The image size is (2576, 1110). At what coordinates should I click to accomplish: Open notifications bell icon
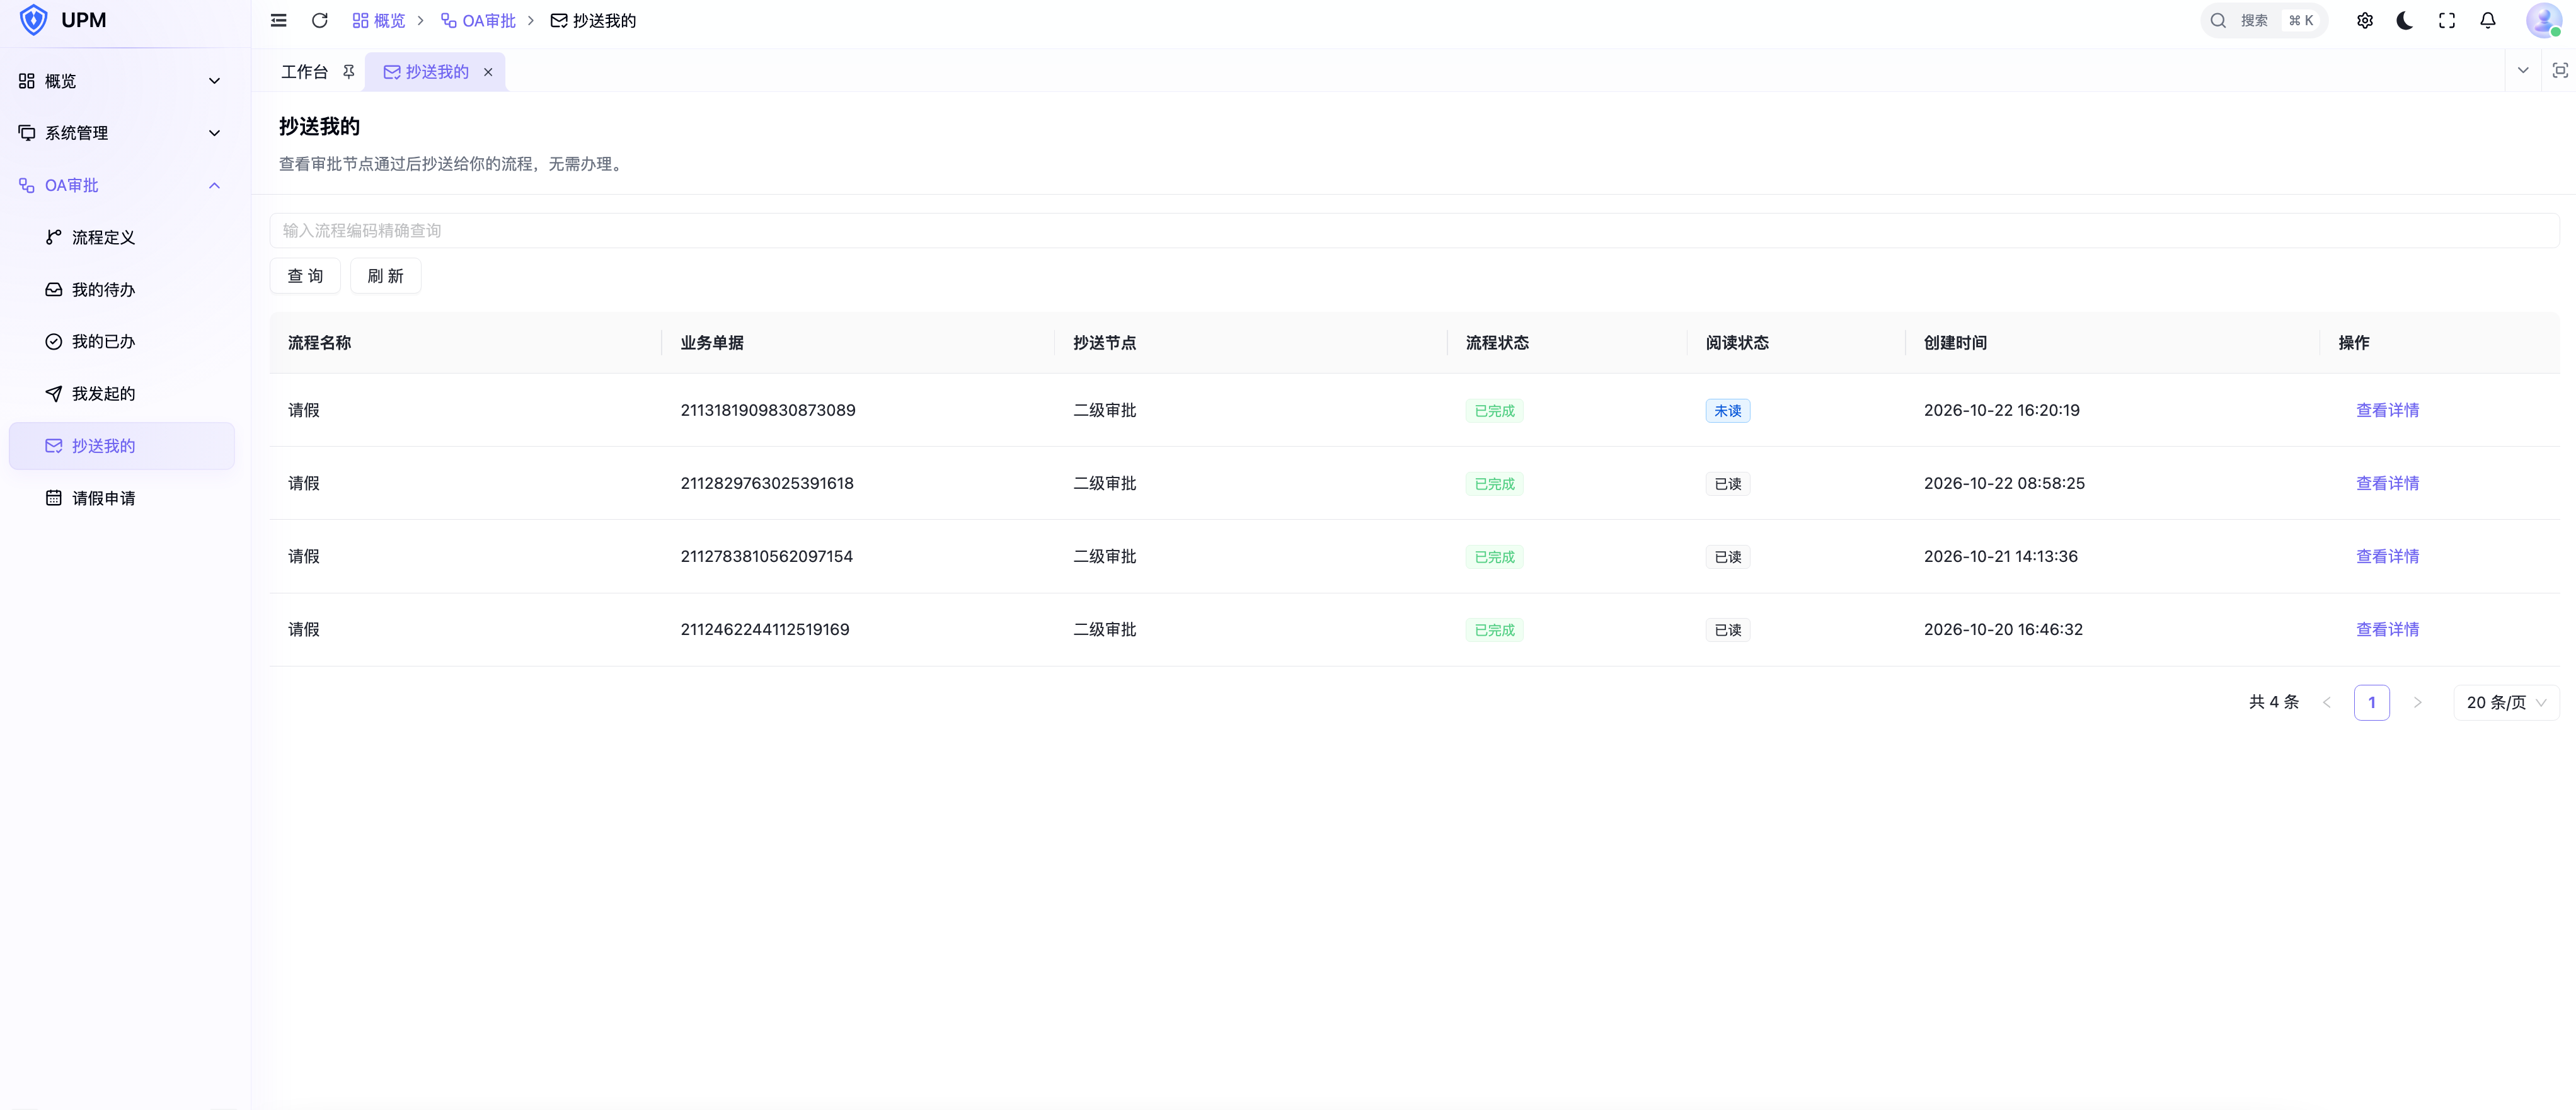coord(2488,20)
